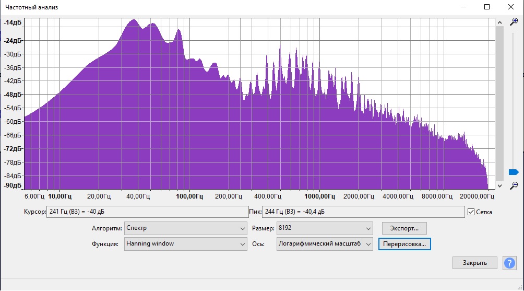The width and height of the screenshot is (524, 291).
Task: Close the window with the X icon
Action: pos(511,7)
